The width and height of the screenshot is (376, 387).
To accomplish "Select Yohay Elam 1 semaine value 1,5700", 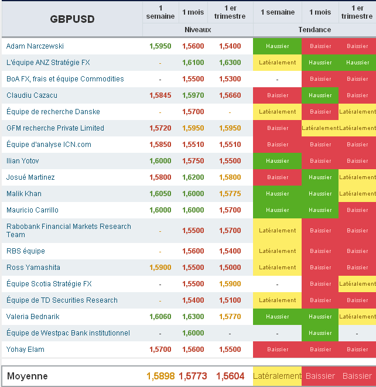I will (x=160, y=350).
